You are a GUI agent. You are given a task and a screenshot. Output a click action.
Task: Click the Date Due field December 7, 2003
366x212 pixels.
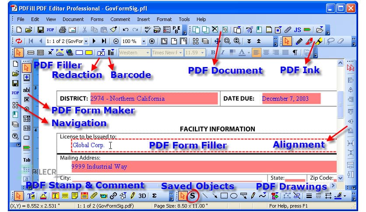[291, 99]
